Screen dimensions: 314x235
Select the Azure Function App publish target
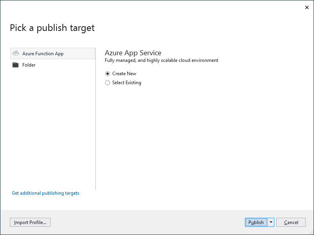pyautogui.click(x=53, y=54)
